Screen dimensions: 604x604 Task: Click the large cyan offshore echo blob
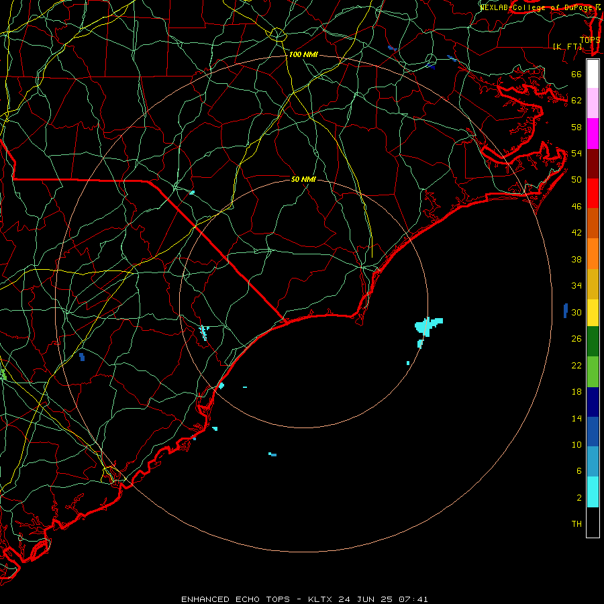click(x=427, y=326)
